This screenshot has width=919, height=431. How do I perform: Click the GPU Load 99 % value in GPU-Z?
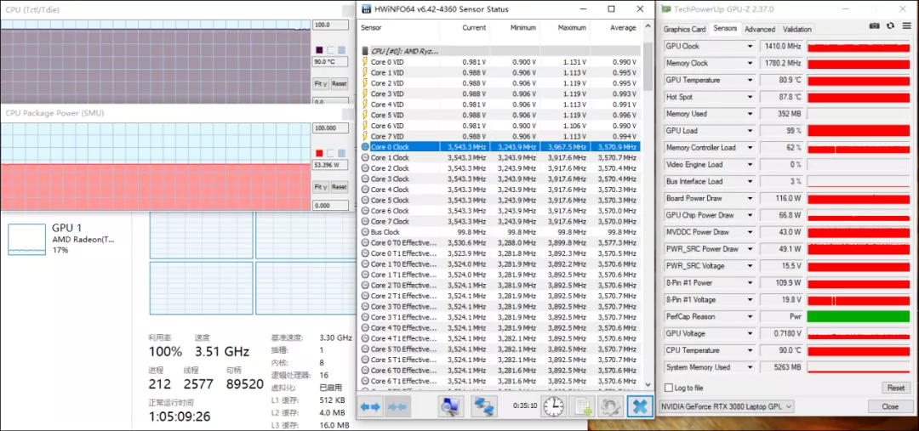point(781,131)
